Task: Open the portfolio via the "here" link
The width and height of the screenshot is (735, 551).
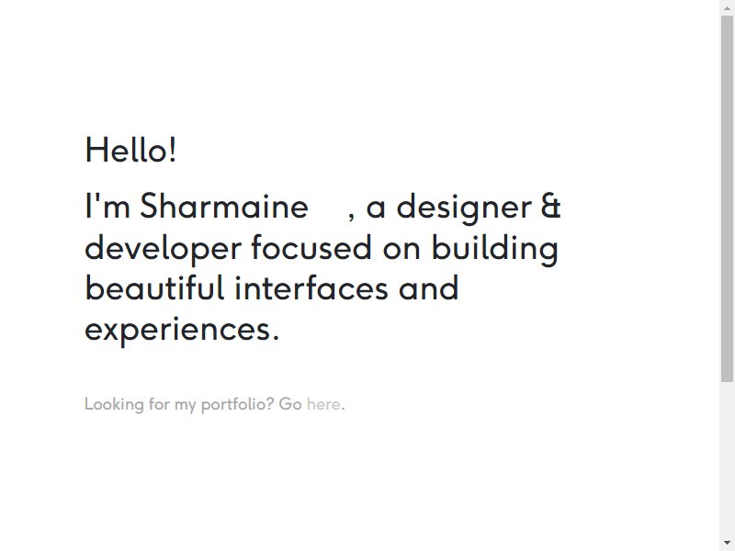Action: [323, 404]
